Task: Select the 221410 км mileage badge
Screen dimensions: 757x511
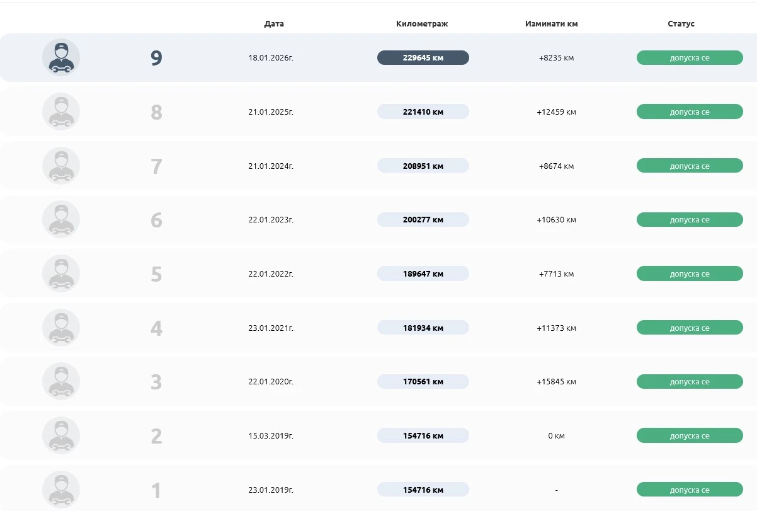Action: pos(423,112)
